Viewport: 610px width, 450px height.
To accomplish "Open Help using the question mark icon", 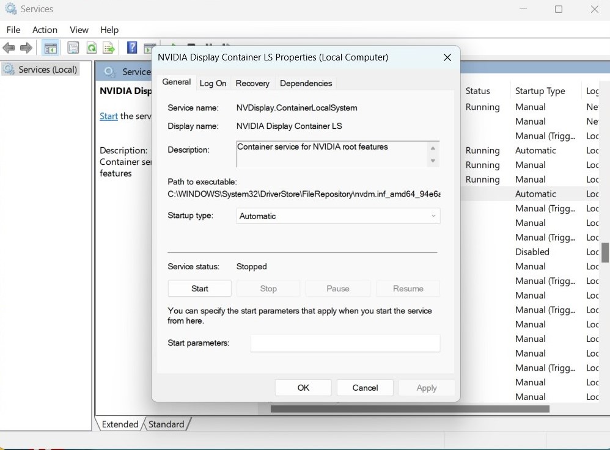I will tap(131, 48).
